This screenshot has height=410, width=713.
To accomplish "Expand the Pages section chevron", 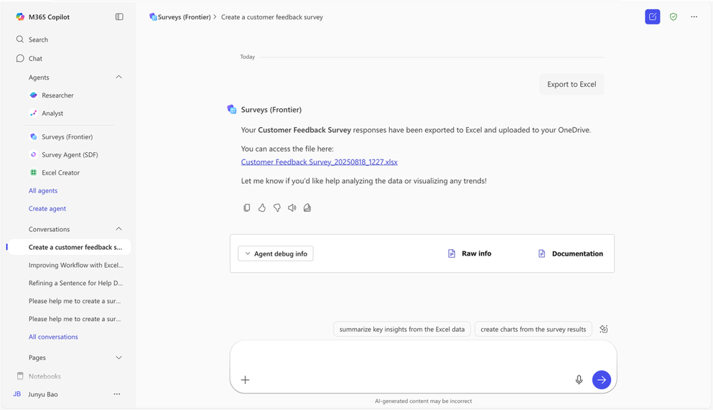I will point(118,358).
